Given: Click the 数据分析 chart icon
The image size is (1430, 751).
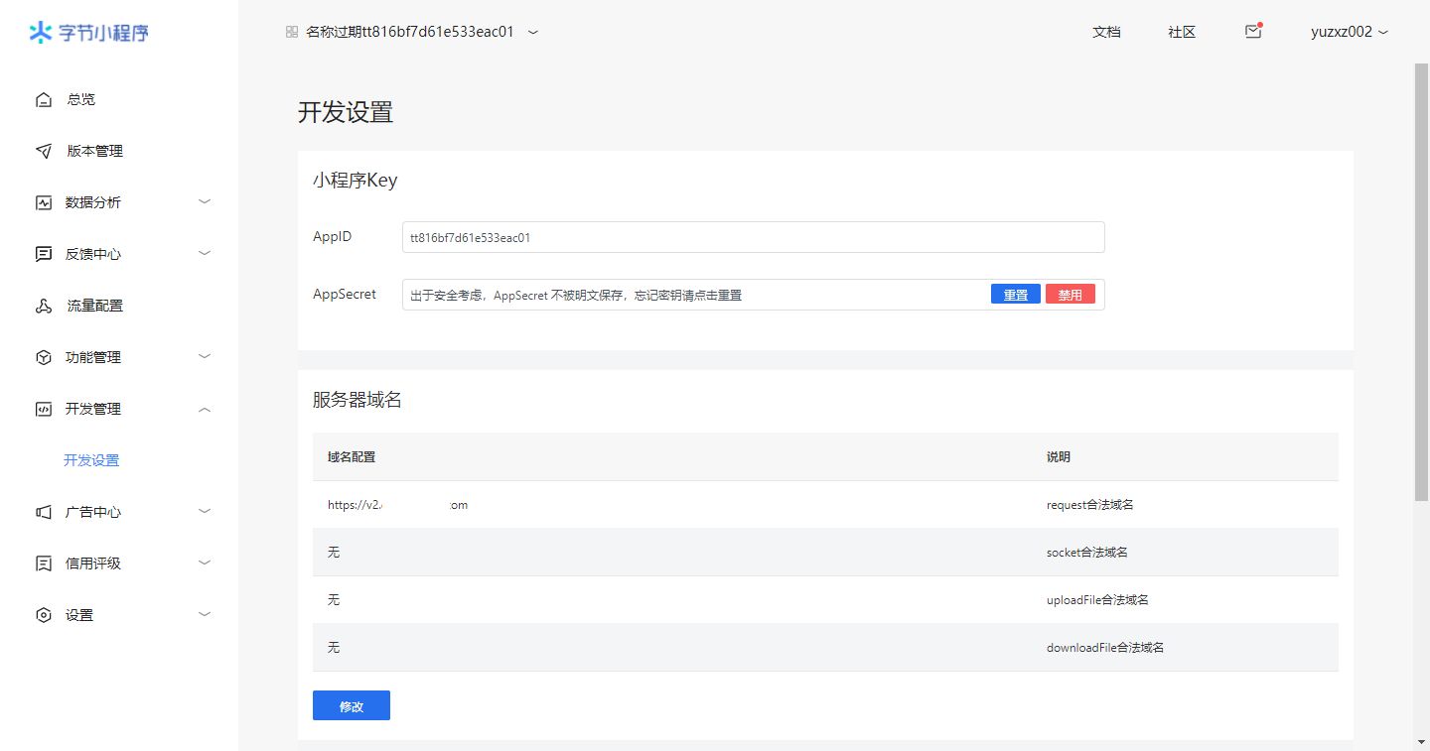Looking at the screenshot, I should pos(43,202).
